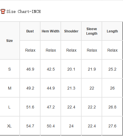Click the Size header cell
Image resolution: width=123 pixels, height=136 pixels.
coord(10,41)
